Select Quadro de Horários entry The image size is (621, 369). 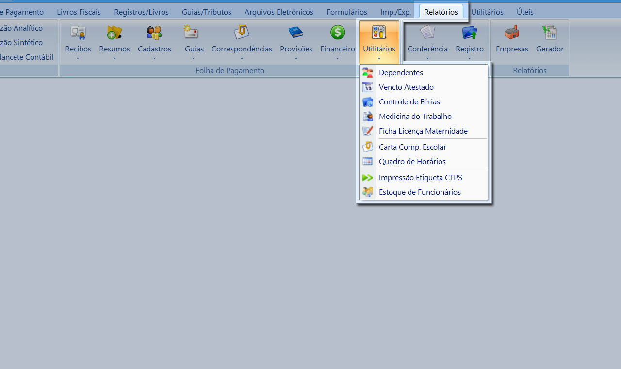pyautogui.click(x=412, y=162)
